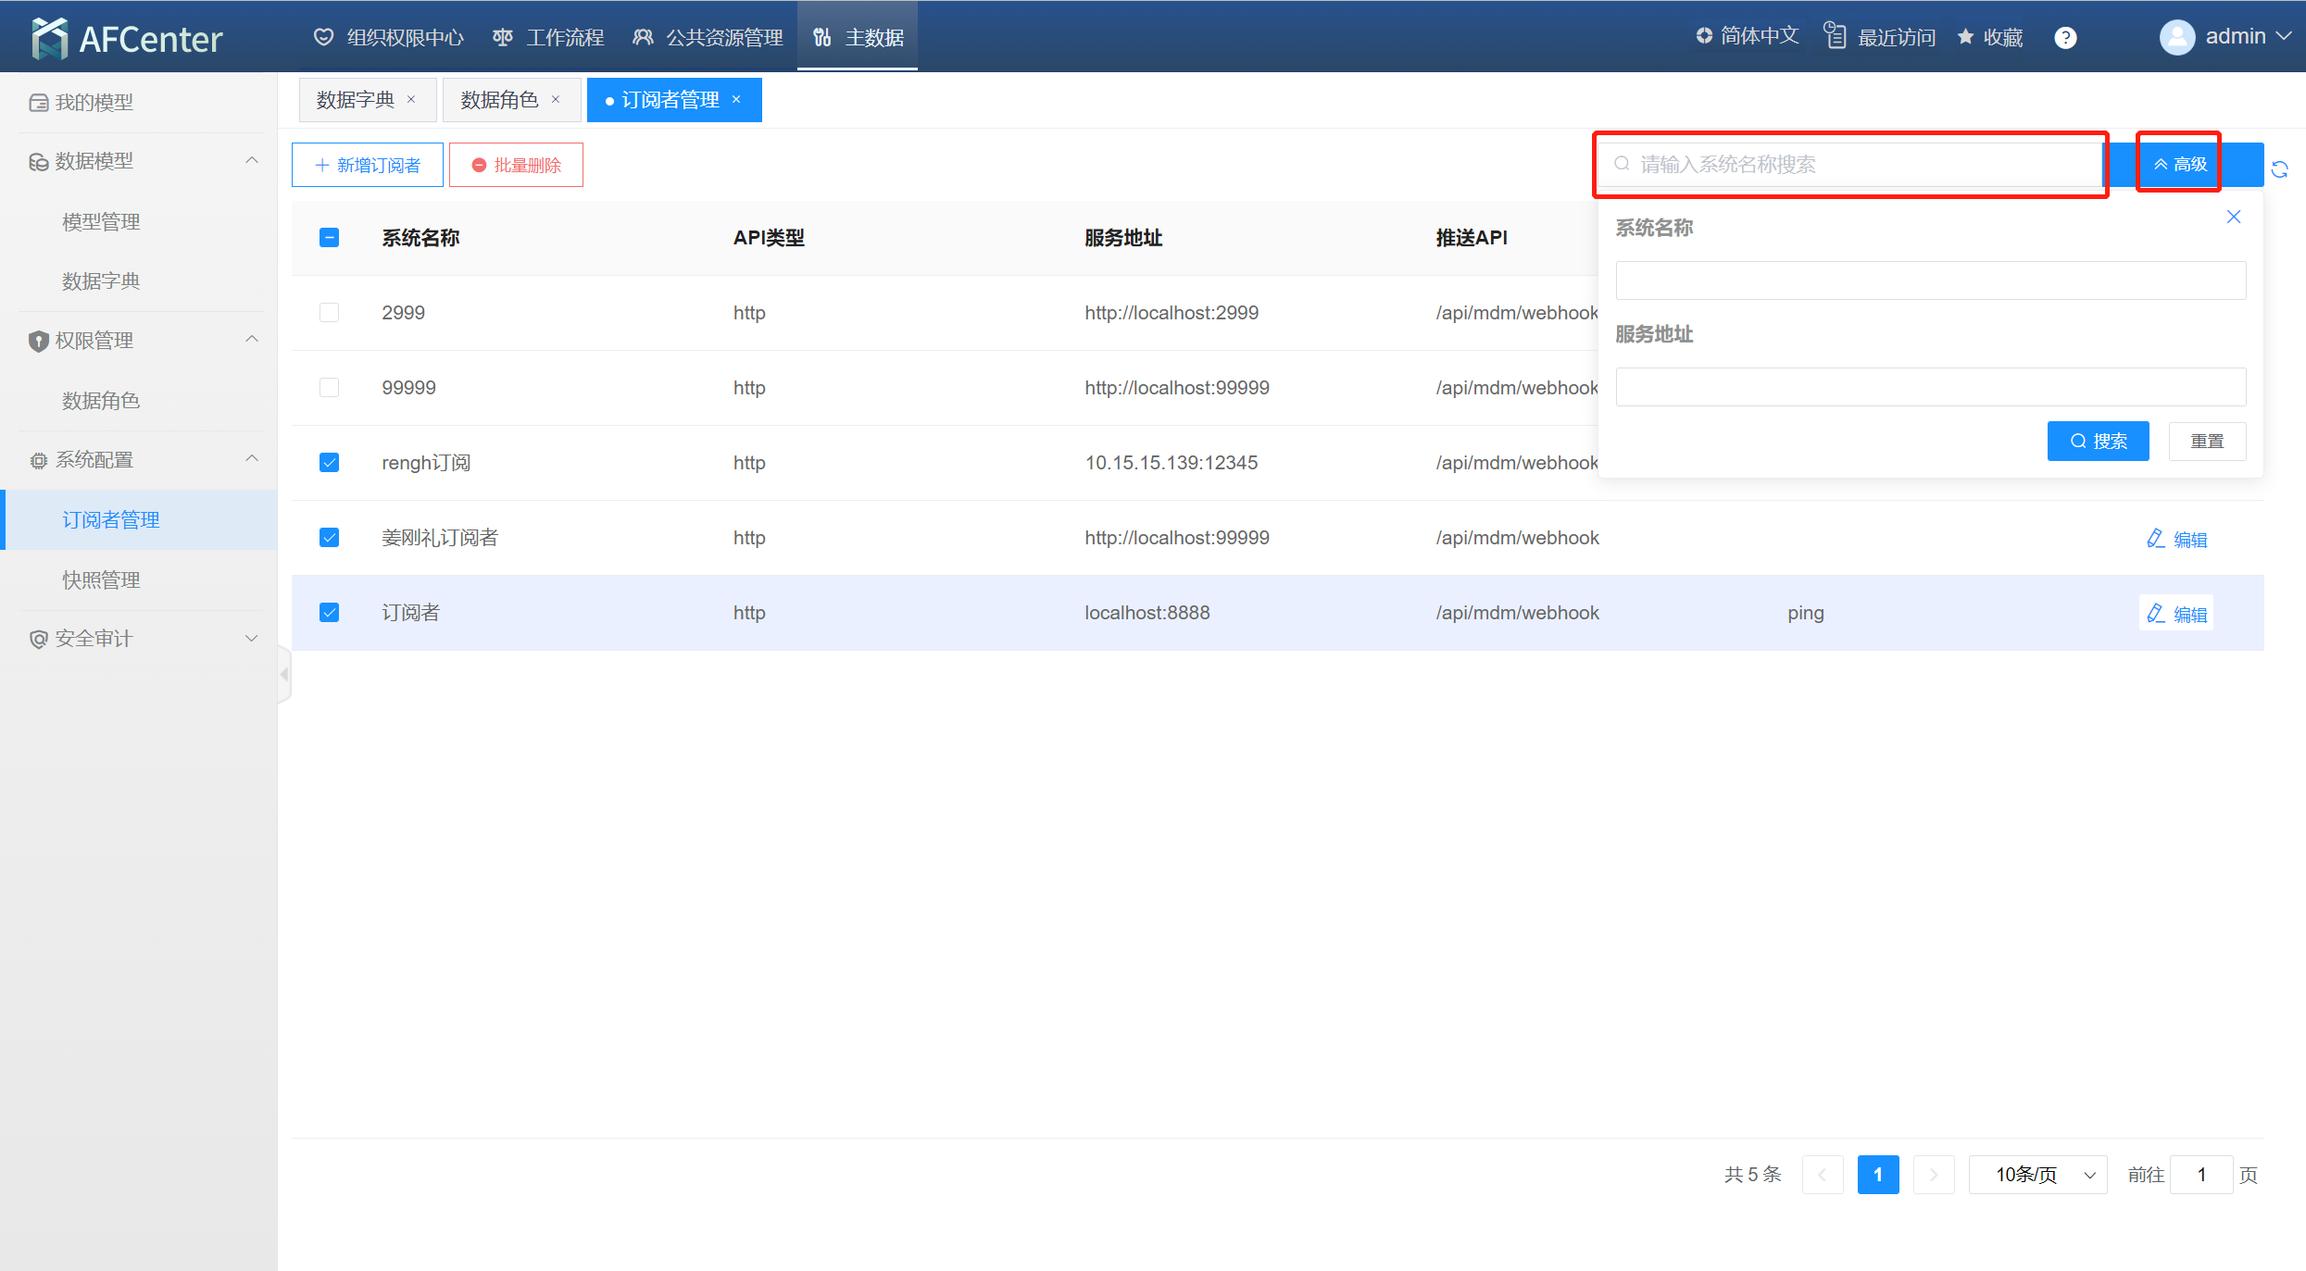Viewport: 2306px width, 1271px height.
Task: Click the 服务地址 input in advanced search
Action: coord(1930,387)
